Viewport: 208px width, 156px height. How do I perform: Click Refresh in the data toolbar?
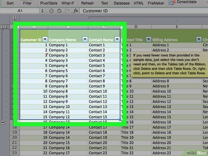[x=87, y=3]
